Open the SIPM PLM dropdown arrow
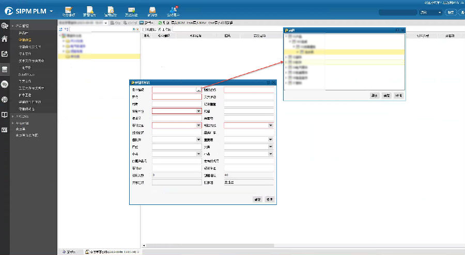The width and height of the screenshot is (465, 255). coord(51,11)
